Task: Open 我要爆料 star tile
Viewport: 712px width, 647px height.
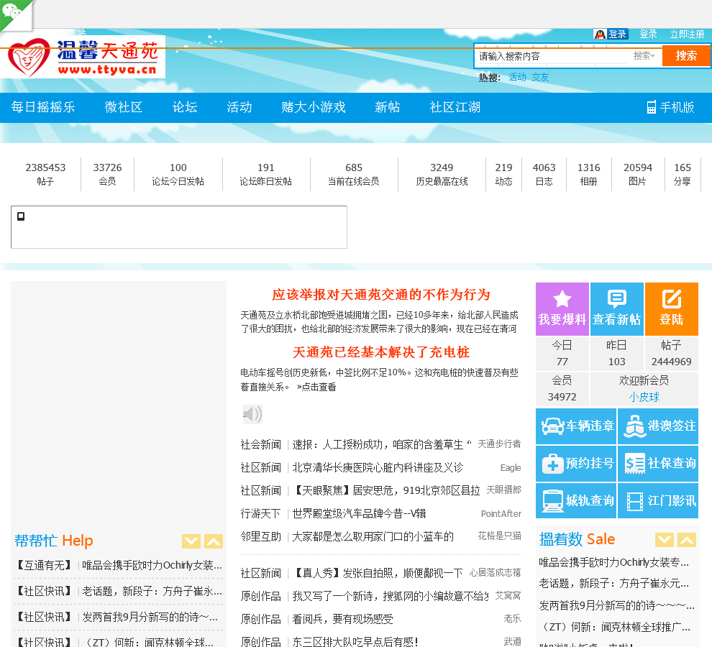Action: point(562,309)
